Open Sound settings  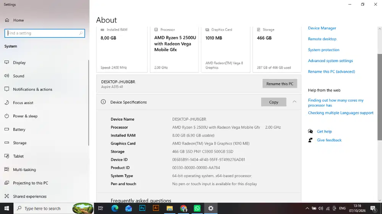tap(18, 76)
